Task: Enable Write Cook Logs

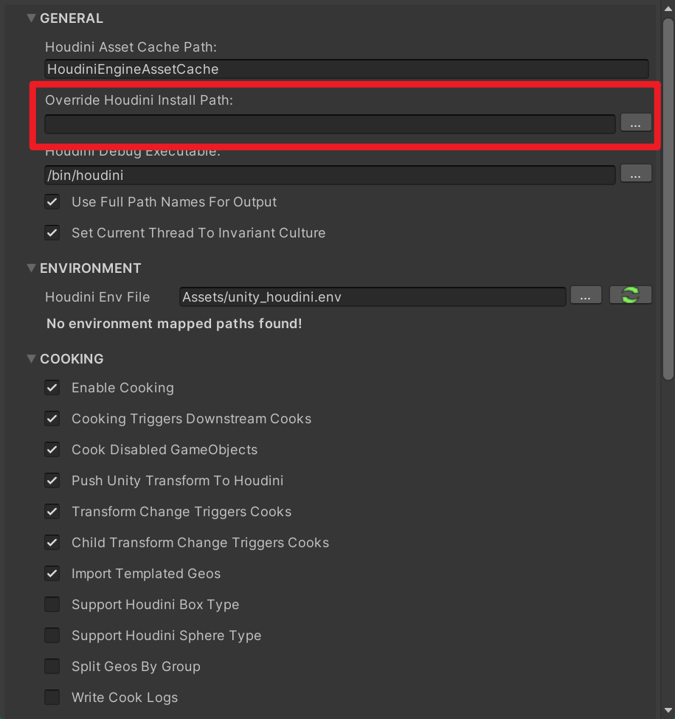Action: click(52, 697)
